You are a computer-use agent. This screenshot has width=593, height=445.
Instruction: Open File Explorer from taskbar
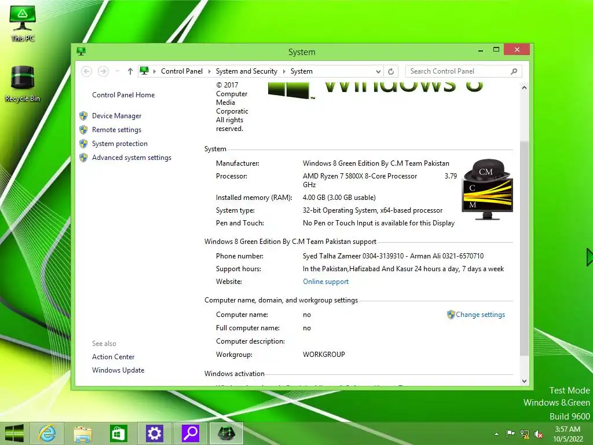pyautogui.click(x=82, y=433)
